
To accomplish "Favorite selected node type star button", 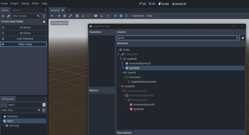I will pyautogui.click(x=243, y=38).
